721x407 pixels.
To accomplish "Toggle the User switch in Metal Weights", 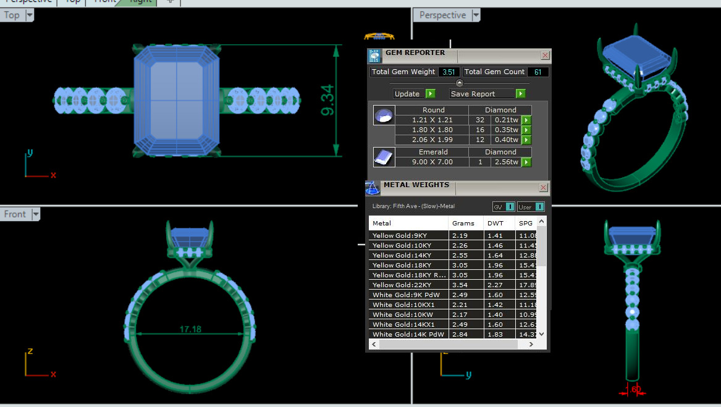I will point(540,207).
